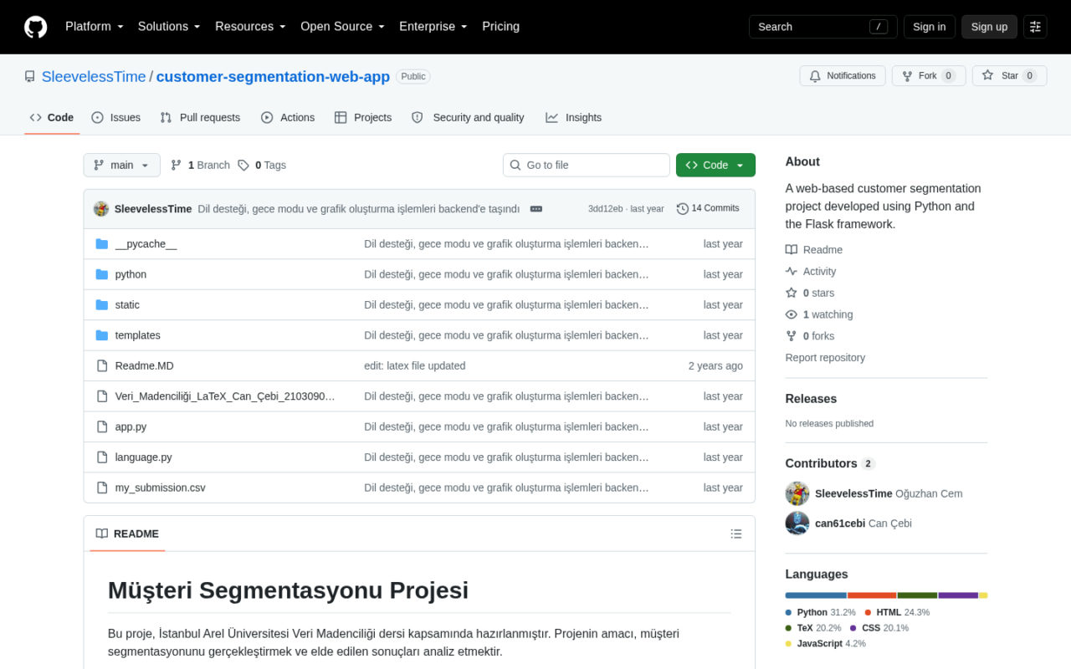This screenshot has width=1071, height=669.
Task: Open commit hash 3dd12eb
Action: 605,209
